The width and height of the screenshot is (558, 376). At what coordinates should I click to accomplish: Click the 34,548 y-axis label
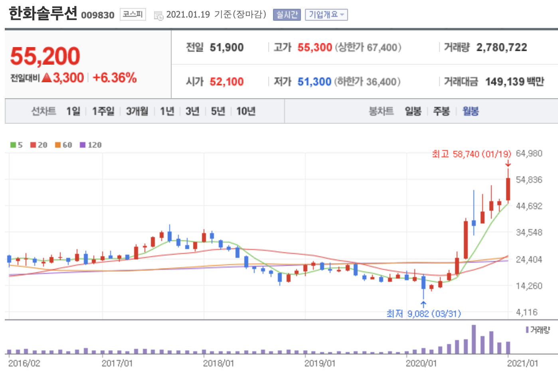click(529, 232)
